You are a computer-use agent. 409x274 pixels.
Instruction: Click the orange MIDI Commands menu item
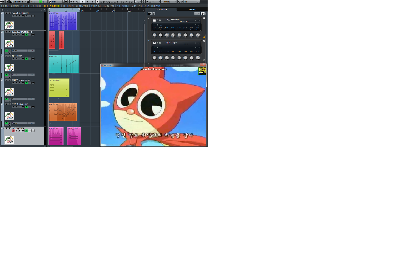coord(55,6)
